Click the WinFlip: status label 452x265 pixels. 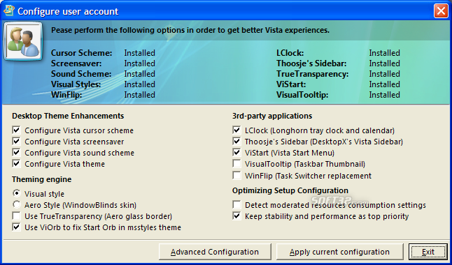[x=66, y=95]
